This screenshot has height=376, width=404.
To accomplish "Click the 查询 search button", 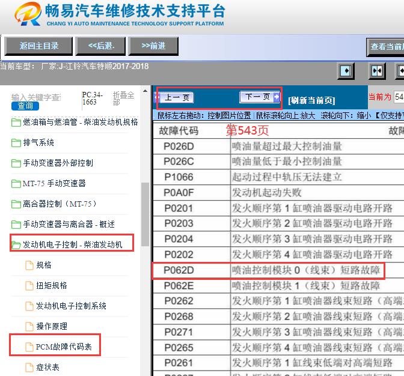I will [25, 106].
